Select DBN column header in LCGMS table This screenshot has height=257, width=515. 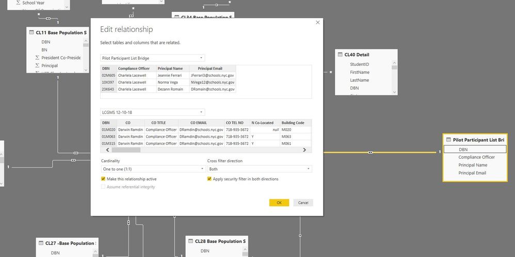click(109, 123)
